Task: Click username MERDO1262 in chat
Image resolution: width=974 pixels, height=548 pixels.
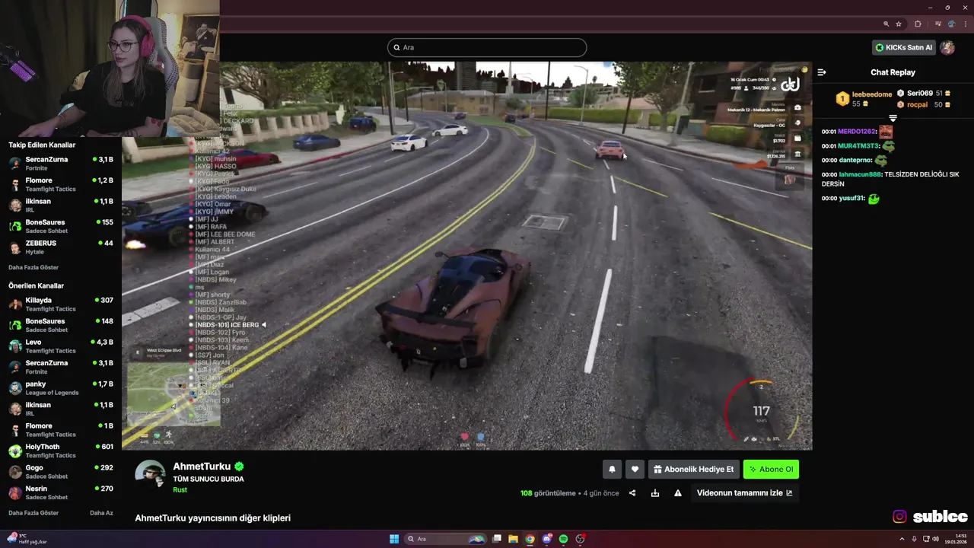Action: (857, 132)
